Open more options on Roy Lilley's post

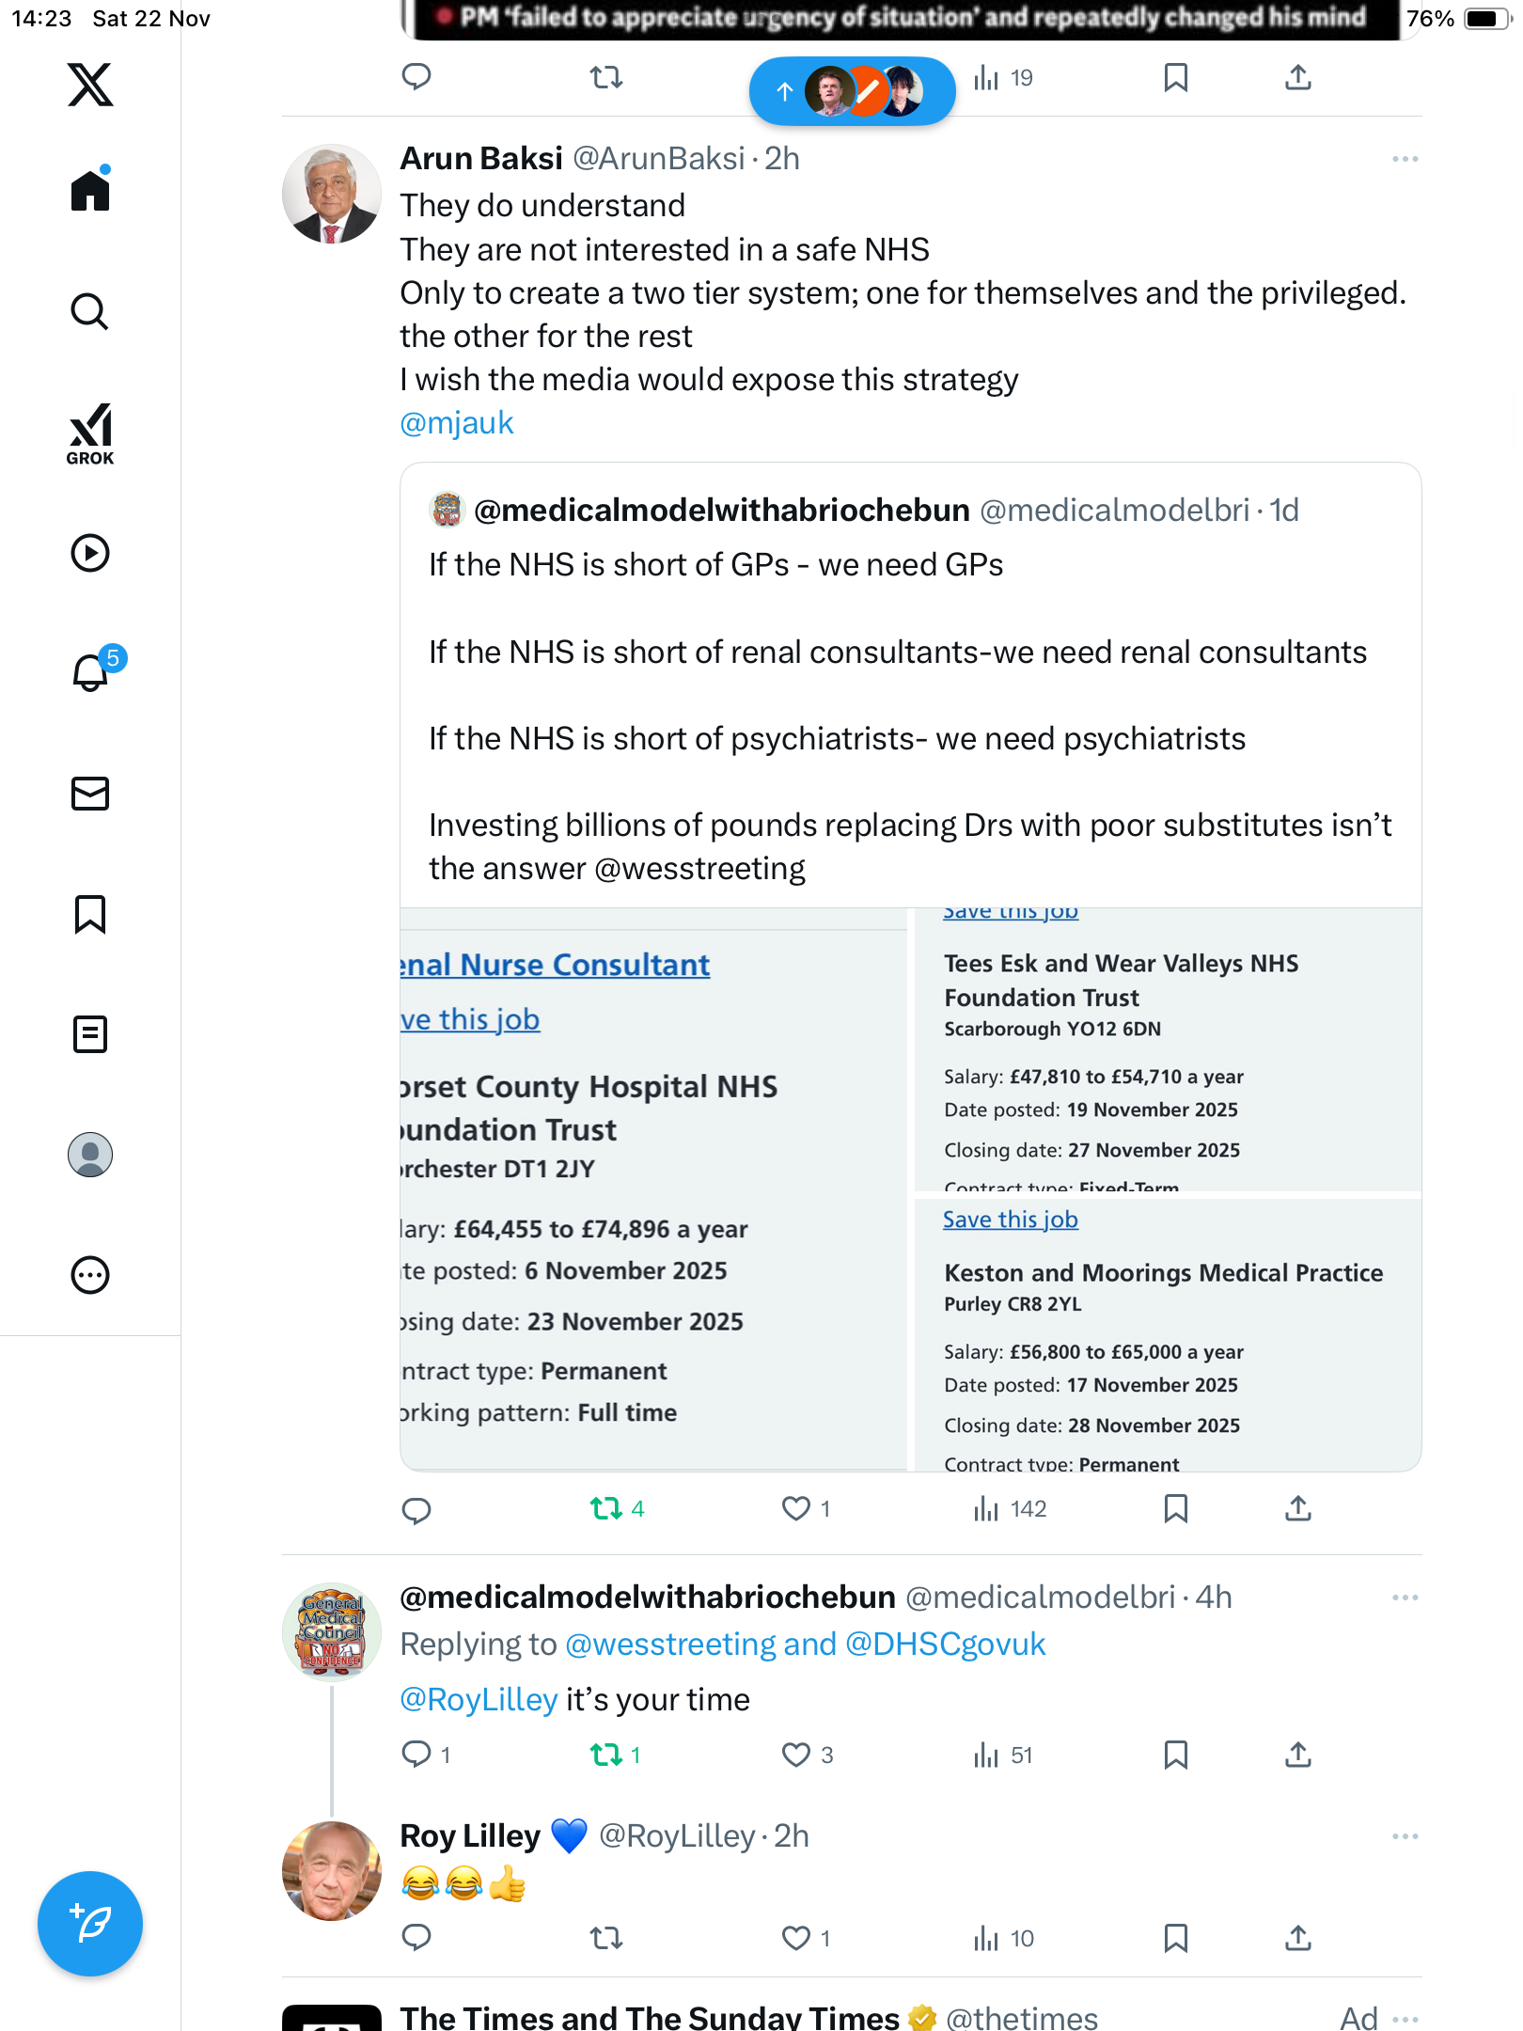(x=1405, y=1836)
